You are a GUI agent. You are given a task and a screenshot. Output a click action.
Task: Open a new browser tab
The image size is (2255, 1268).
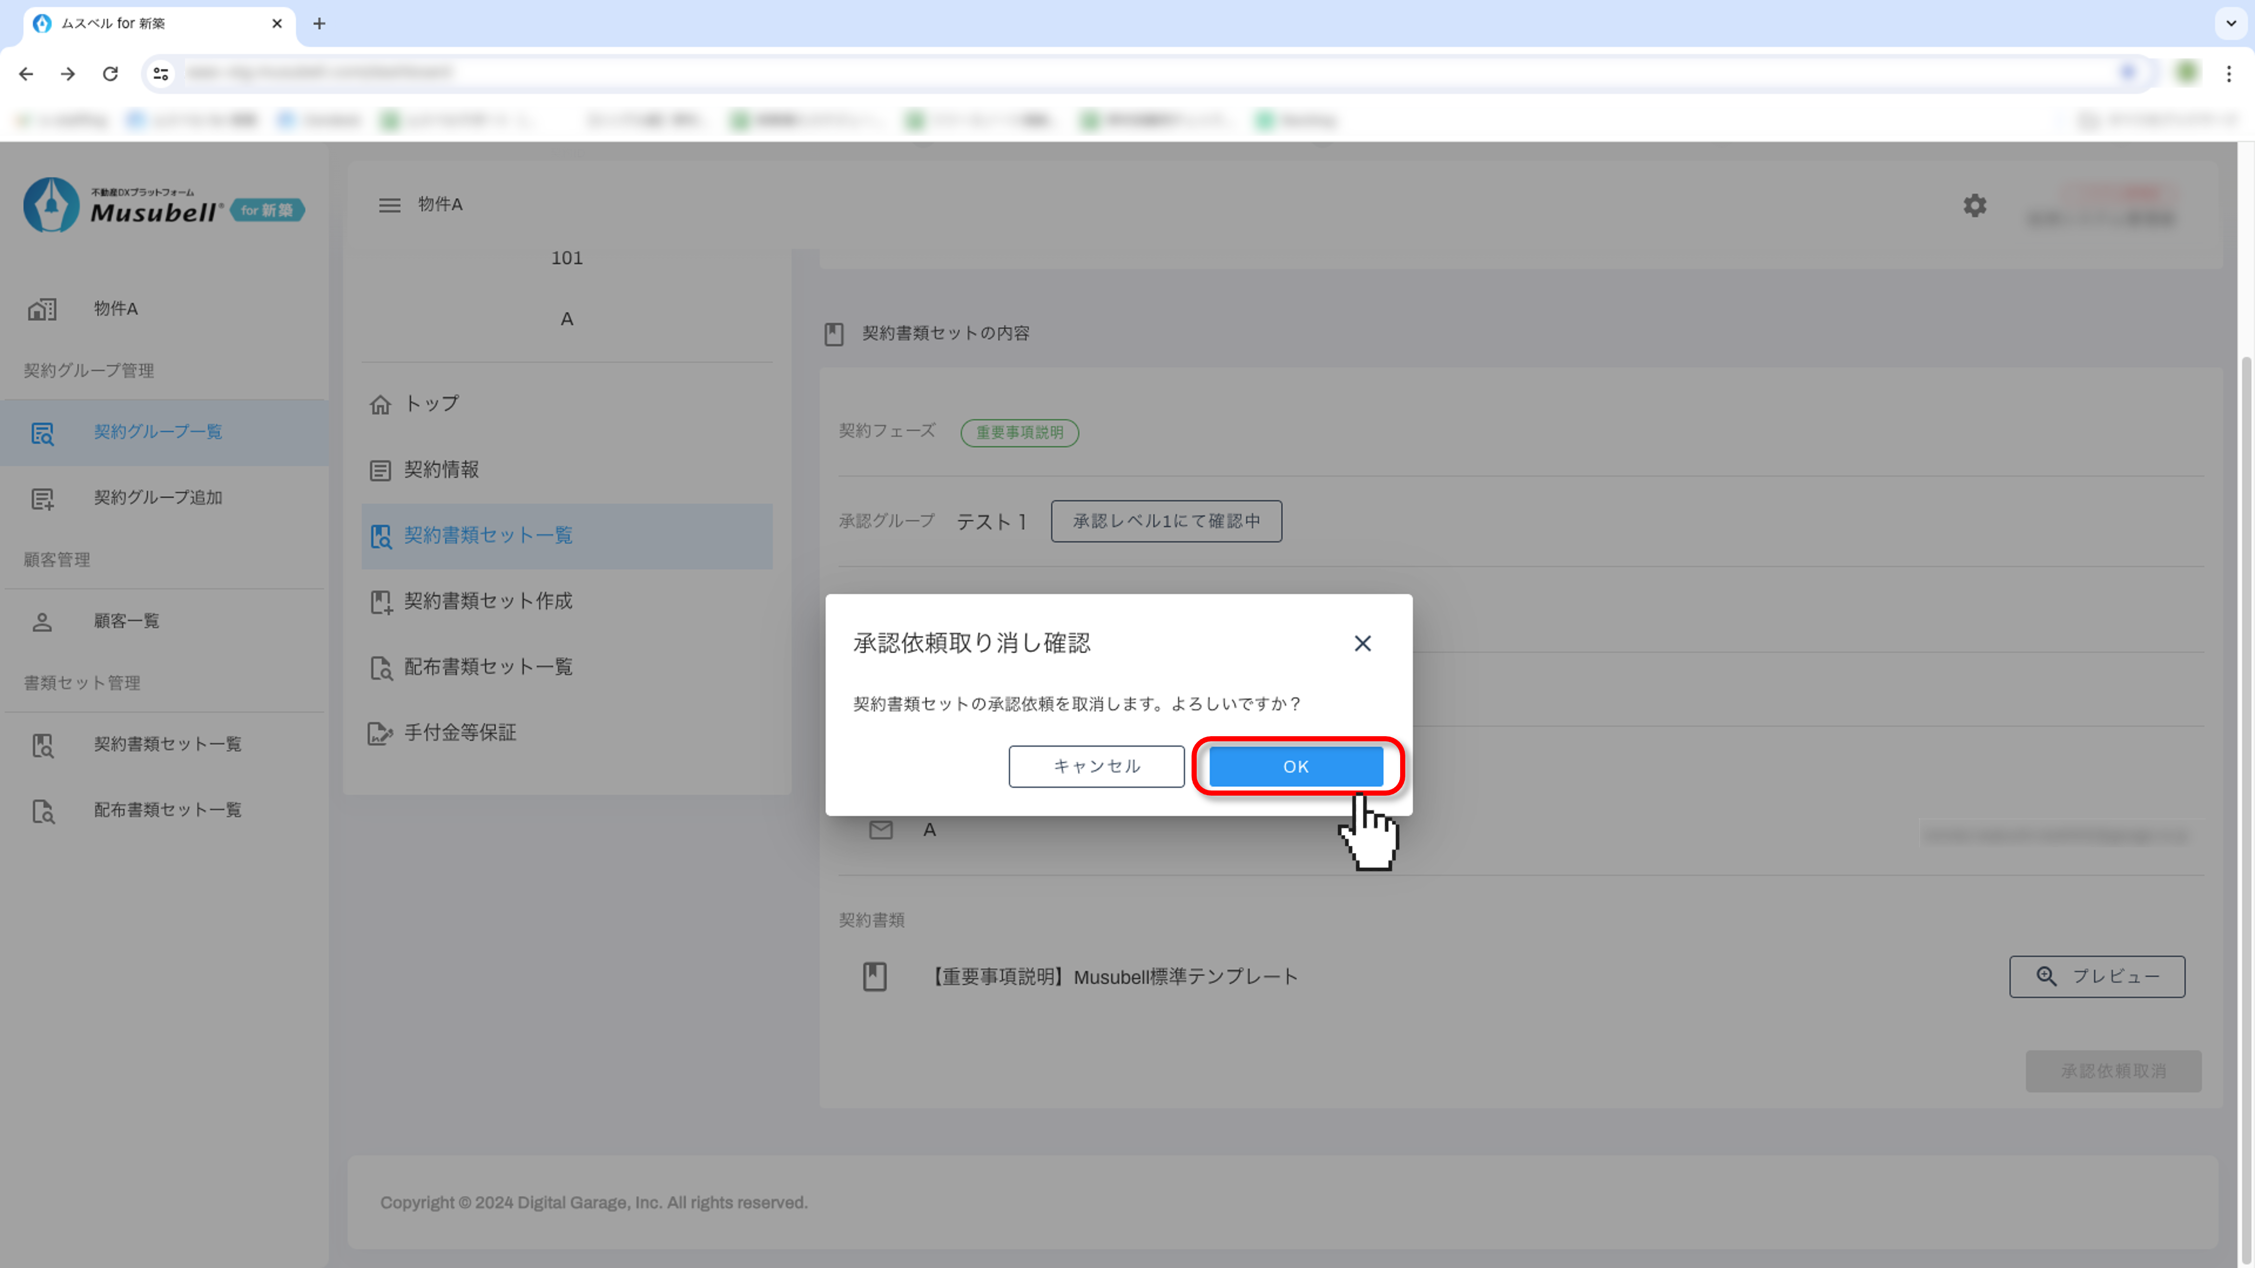pos(319,24)
